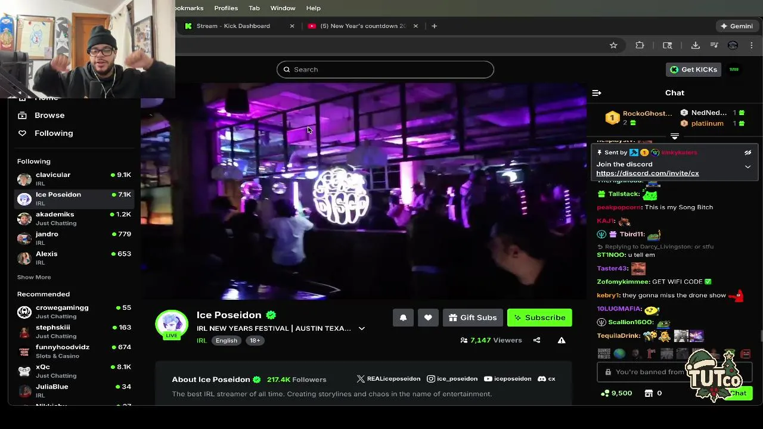Open a new browser tab
The height and width of the screenshot is (429, 763).
pos(434,26)
